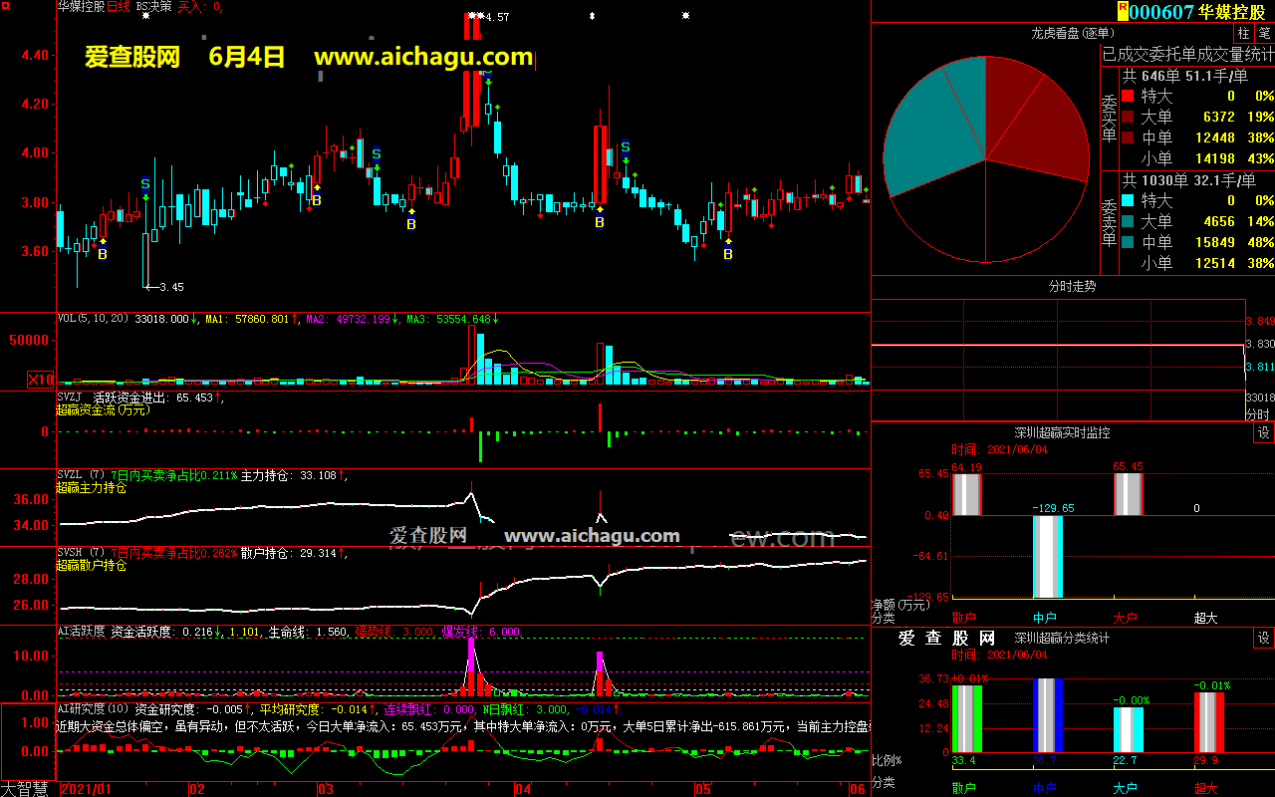Viewport: 1275px width, 797px height.
Task: Click the AI活跃度 indicator label
Action: 81,632
